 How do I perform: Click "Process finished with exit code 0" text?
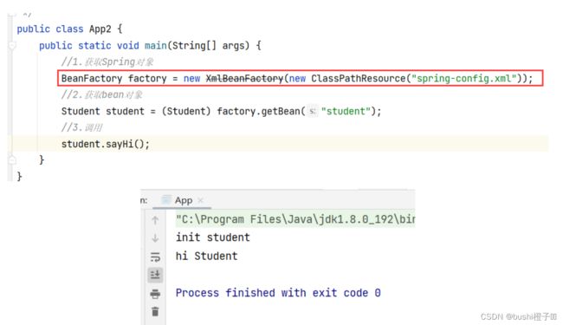pyautogui.click(x=278, y=293)
